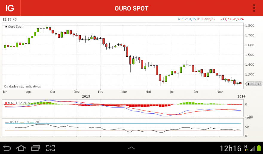
Task: Tap the 2014 year label
Action: [x=241, y=96]
